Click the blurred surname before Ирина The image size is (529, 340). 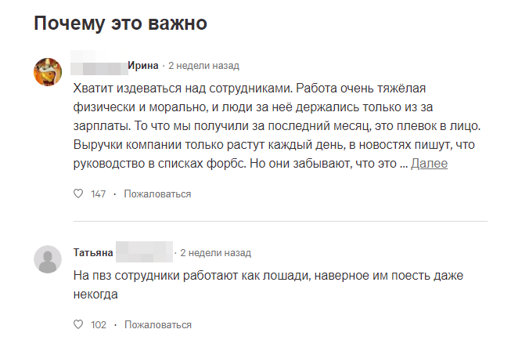pyautogui.click(x=99, y=65)
